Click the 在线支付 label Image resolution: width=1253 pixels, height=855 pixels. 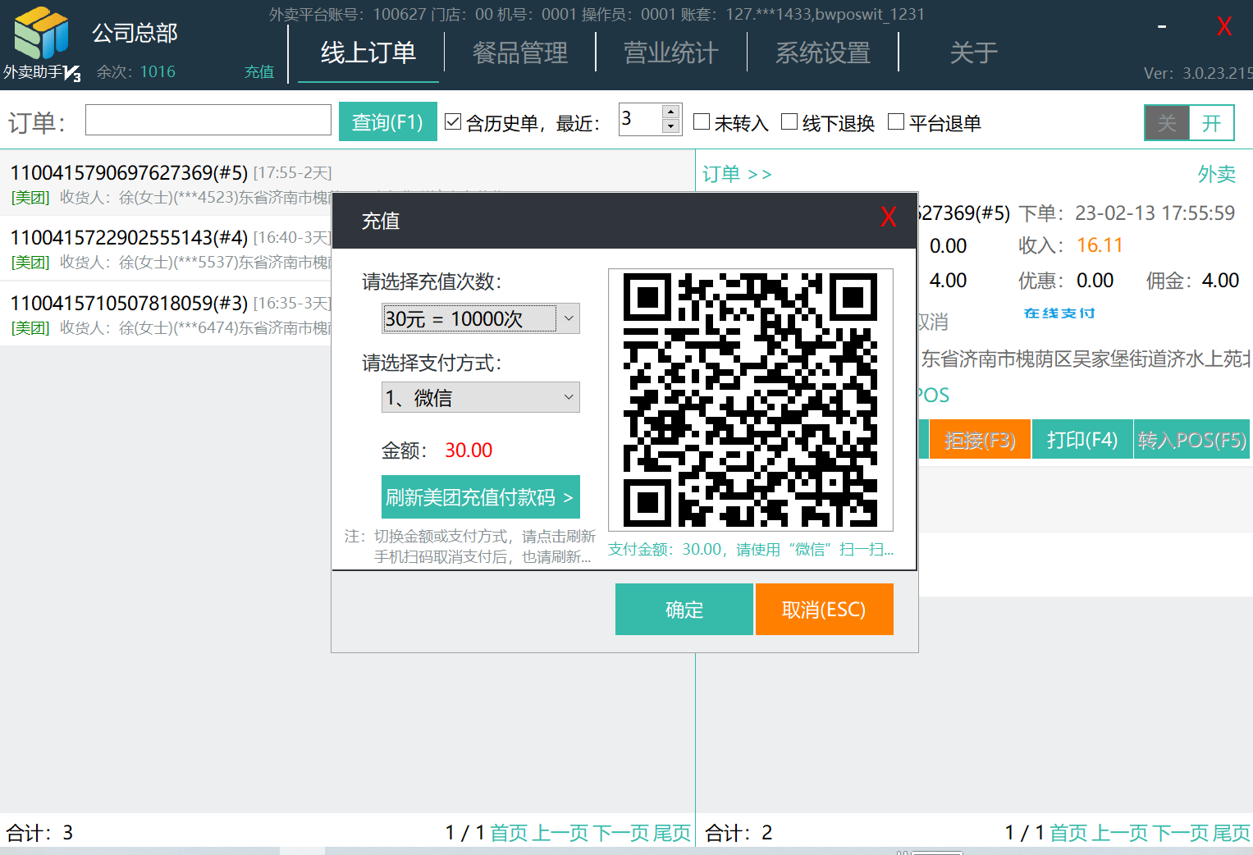click(1059, 313)
